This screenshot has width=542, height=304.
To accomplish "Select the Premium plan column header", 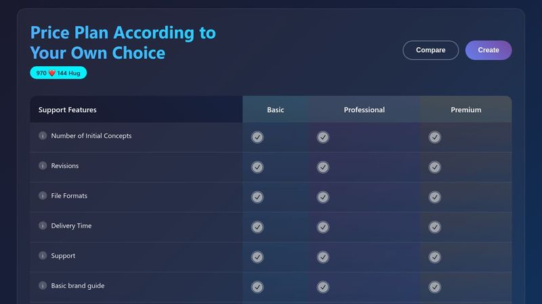I will [x=466, y=109].
